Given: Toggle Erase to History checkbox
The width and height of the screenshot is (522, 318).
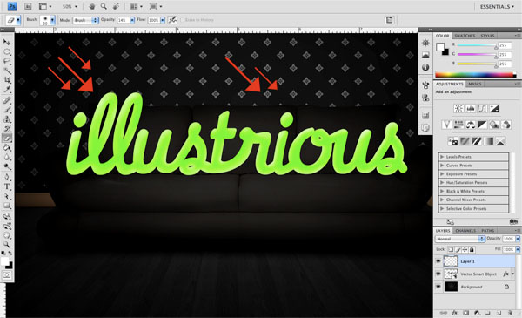Looking at the screenshot, I should (182, 20).
